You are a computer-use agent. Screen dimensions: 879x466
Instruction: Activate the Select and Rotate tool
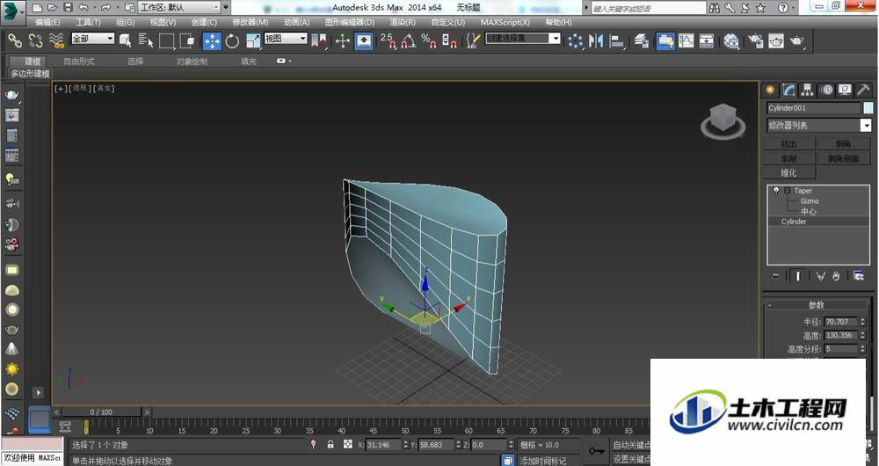tap(232, 40)
